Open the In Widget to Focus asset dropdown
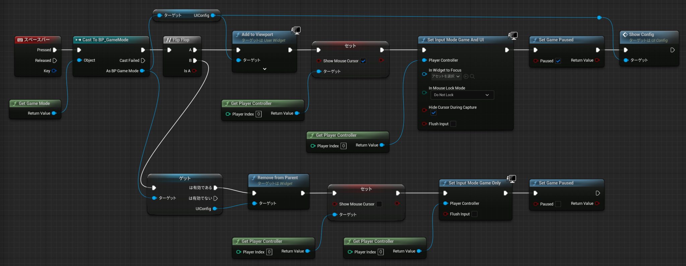 446,77
